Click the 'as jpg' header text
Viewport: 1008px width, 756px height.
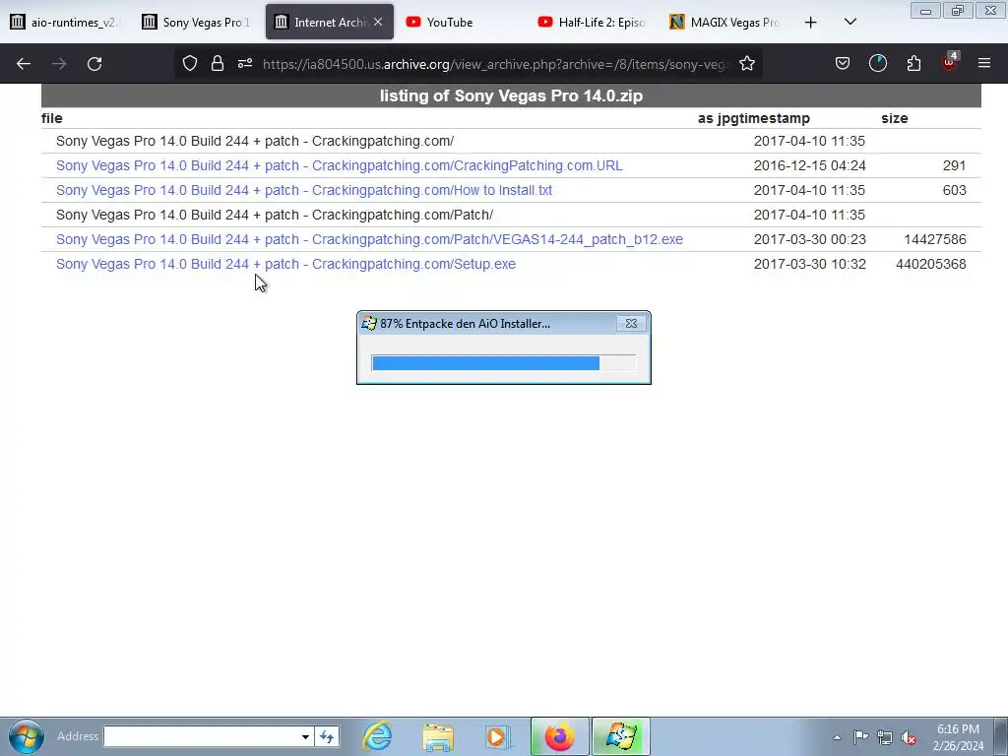click(x=719, y=118)
